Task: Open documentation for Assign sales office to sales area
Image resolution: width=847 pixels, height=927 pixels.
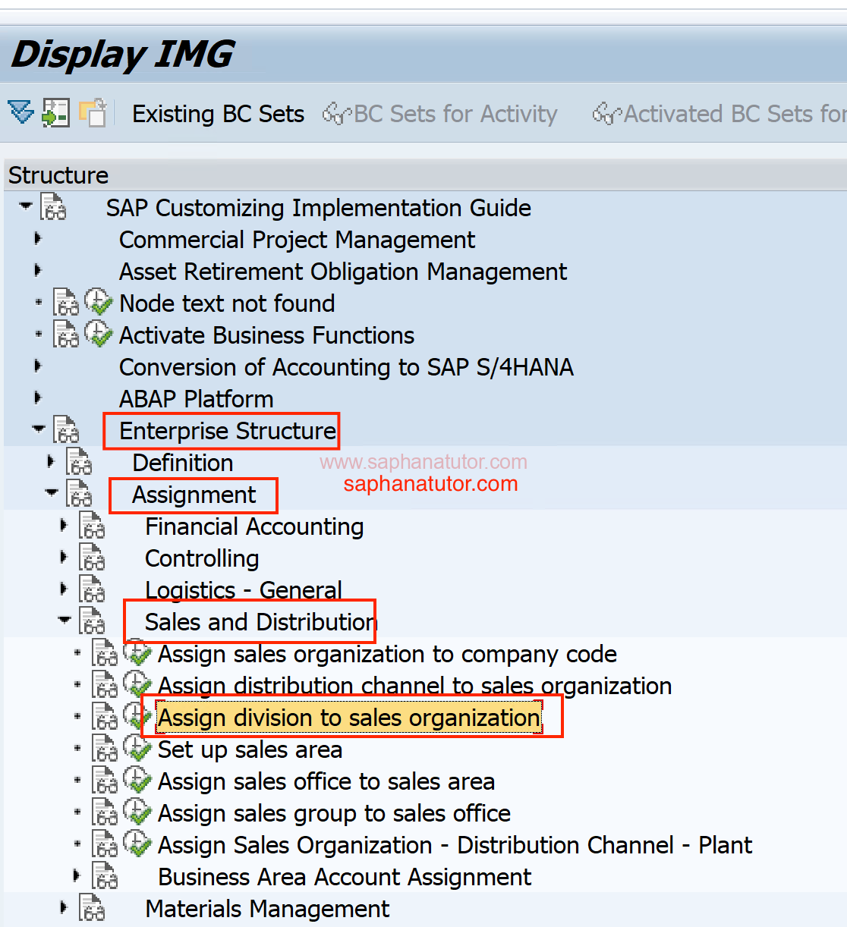Action: 105,780
